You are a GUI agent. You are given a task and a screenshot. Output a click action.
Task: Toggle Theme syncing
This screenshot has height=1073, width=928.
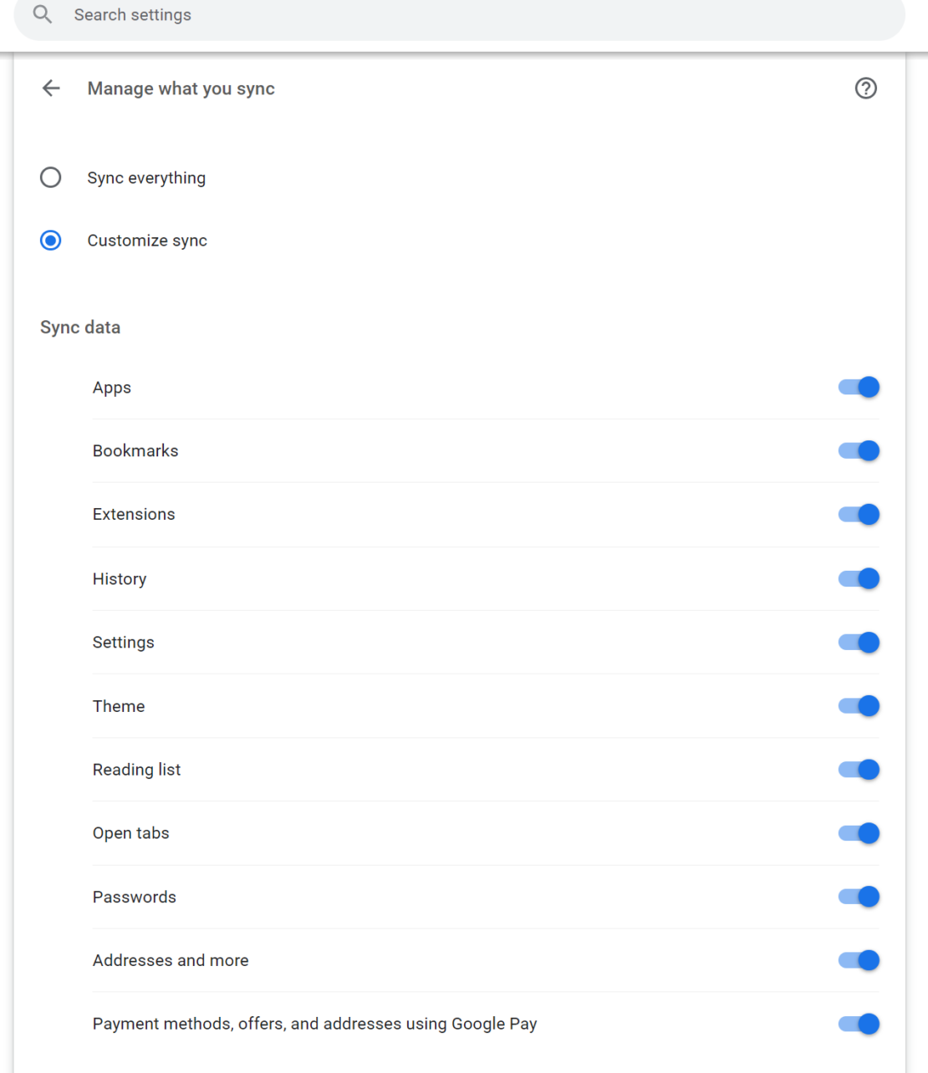point(858,705)
